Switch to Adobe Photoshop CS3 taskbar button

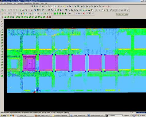[96, 115]
